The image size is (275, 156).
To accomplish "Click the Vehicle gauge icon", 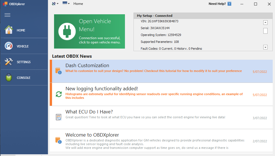I will [9, 46].
